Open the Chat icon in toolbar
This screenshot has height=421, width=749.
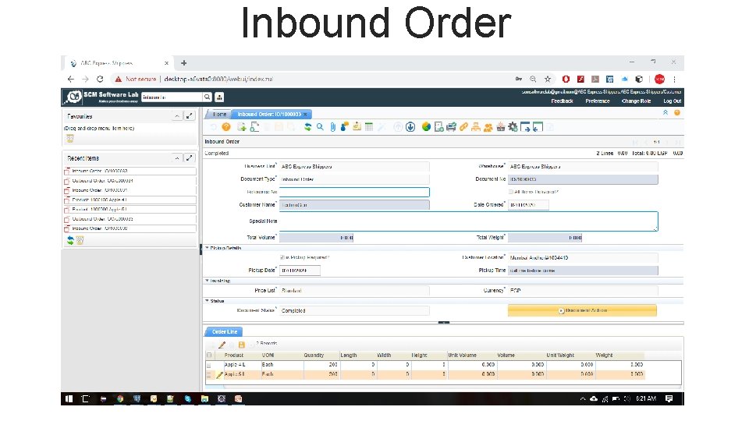[x=344, y=127]
